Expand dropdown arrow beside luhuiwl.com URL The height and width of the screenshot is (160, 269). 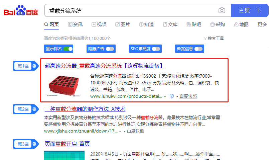click(x=165, y=97)
